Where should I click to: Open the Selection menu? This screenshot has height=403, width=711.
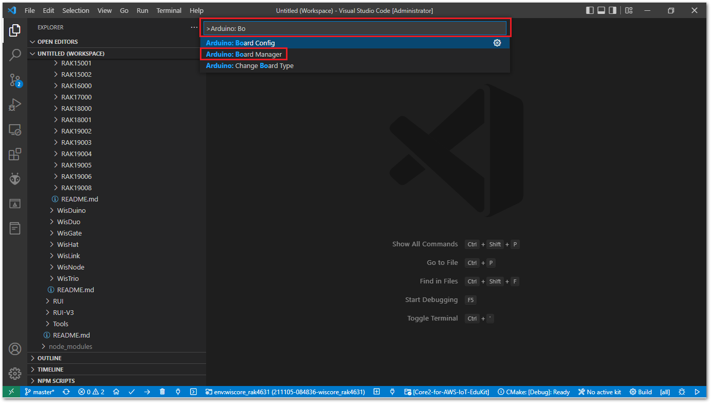coord(76,10)
